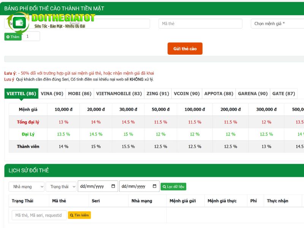Click the second dd/mm/yyyy date field
This screenshot has height=228, width=304.
pyautogui.click(x=139, y=186)
